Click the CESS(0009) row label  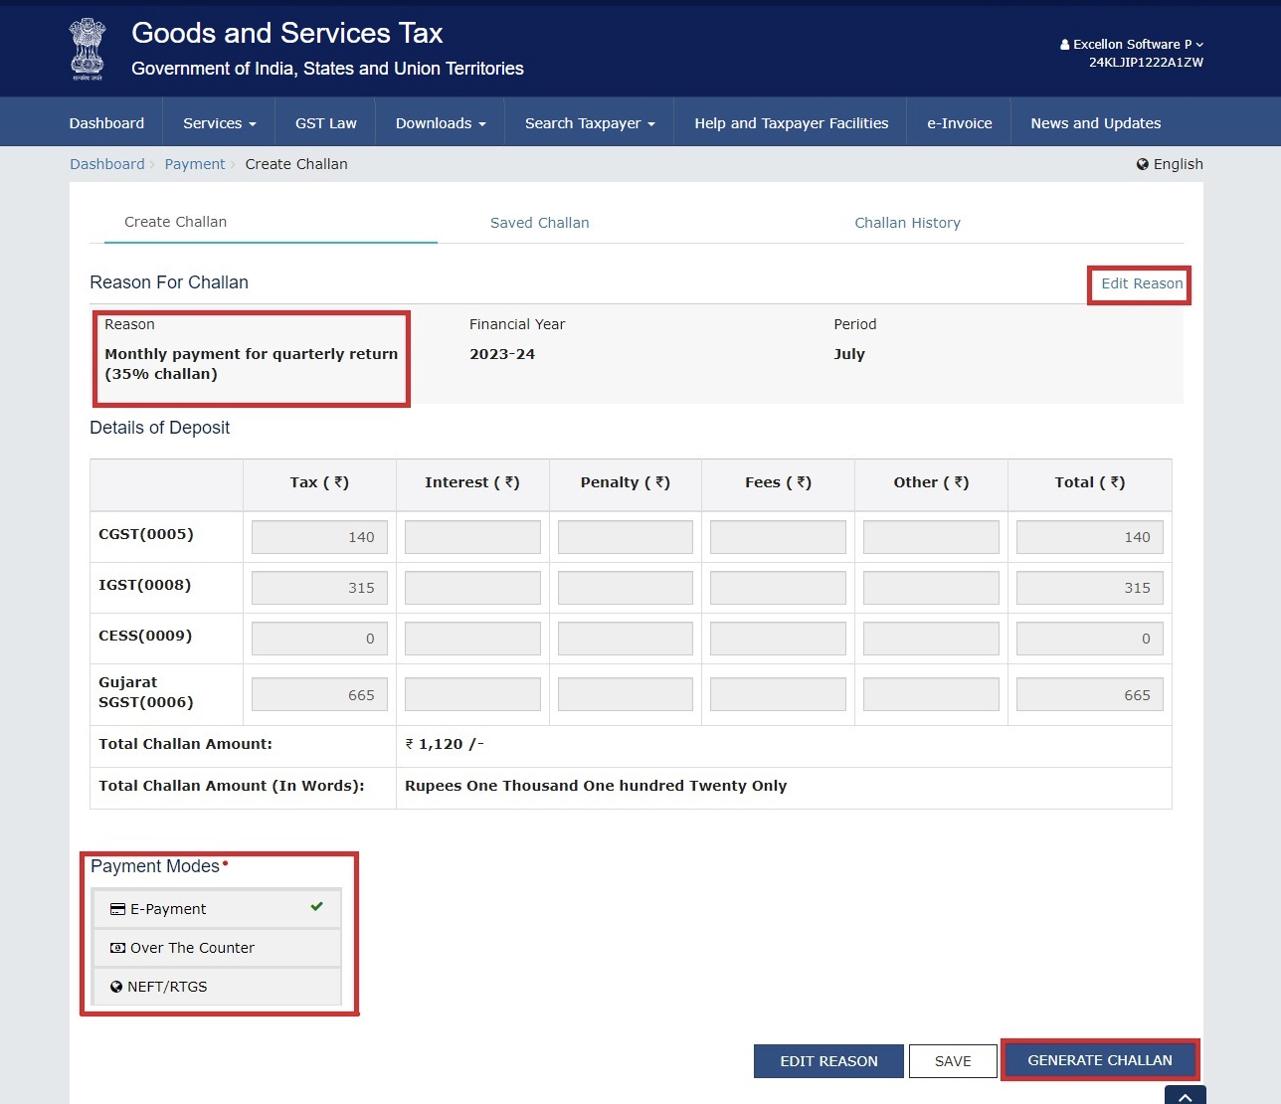tap(145, 636)
